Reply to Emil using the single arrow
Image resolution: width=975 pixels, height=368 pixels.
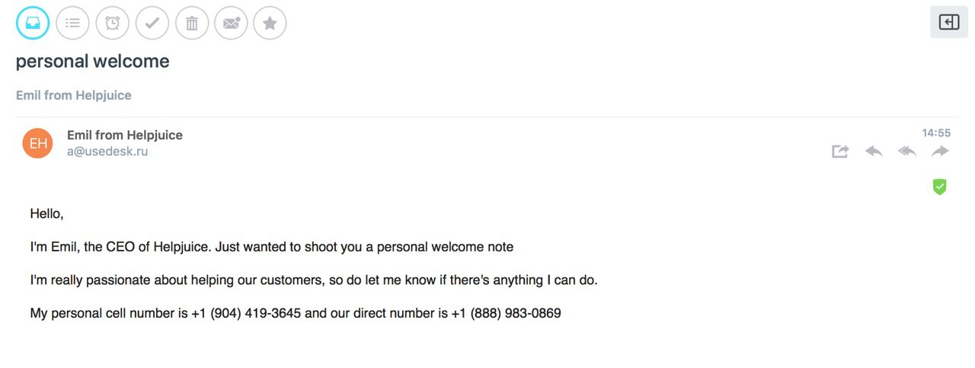click(x=874, y=152)
